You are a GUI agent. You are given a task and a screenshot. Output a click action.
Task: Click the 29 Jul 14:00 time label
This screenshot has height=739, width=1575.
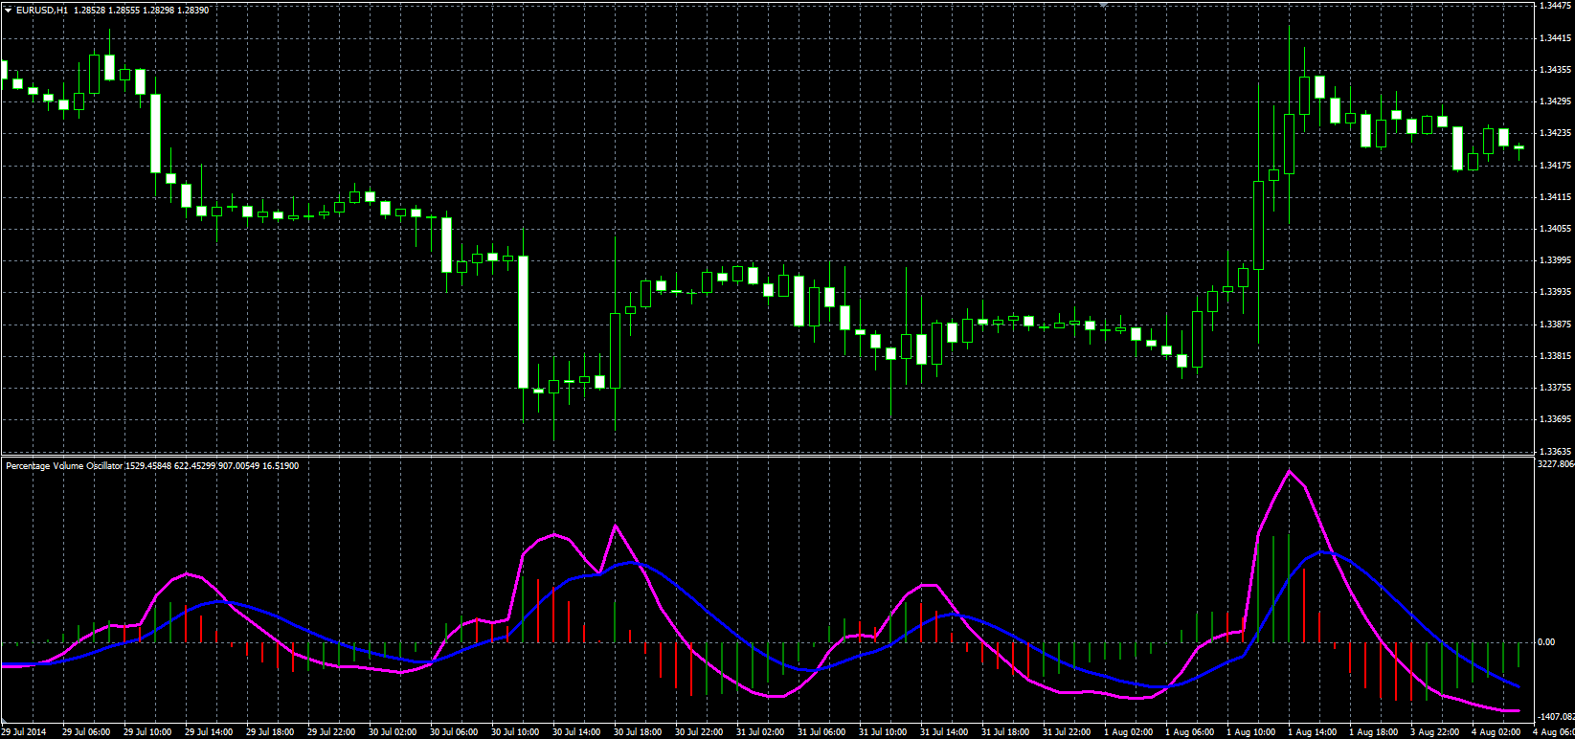209,732
